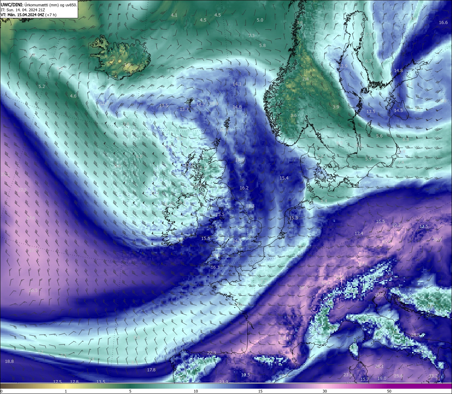Screen dimensions: 452x394
Task: Click the "IT: Sun. 14. 04. 2024 21Z" line
Action: (x=23, y=10)
